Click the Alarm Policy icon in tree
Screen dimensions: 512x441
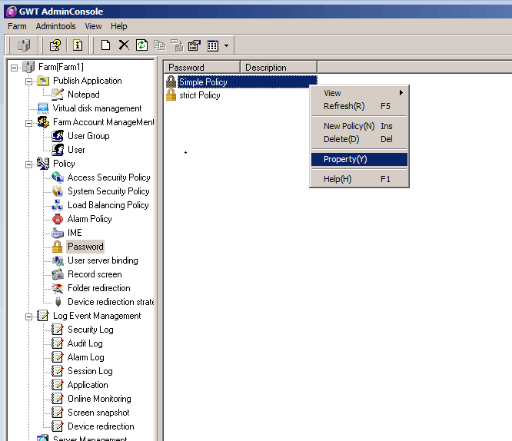pos(57,219)
